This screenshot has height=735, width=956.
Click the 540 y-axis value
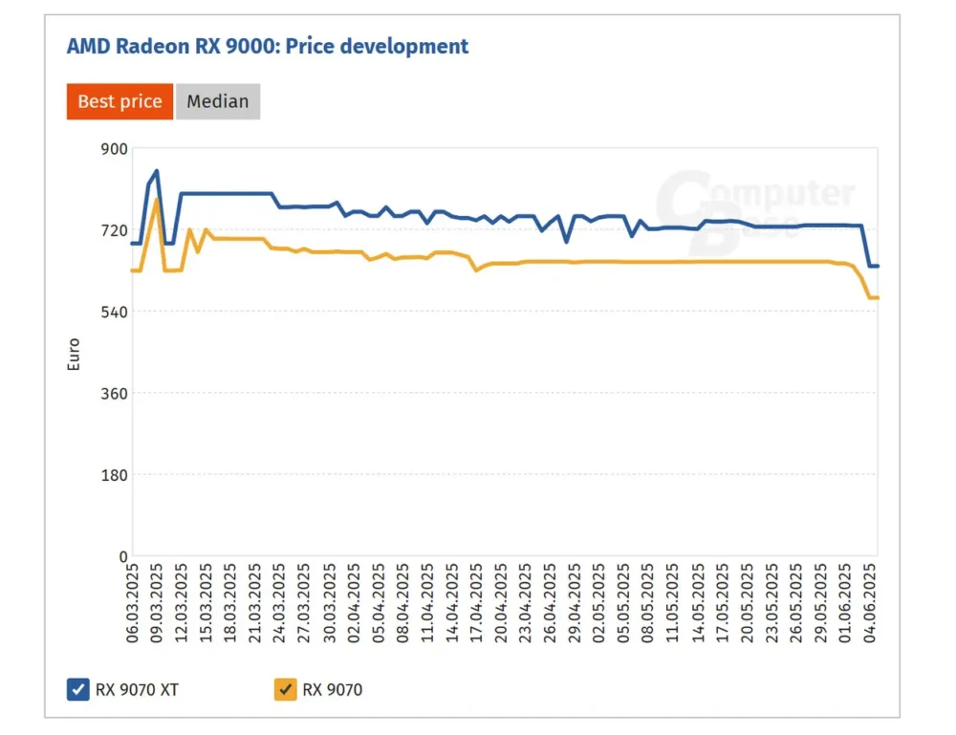point(114,313)
